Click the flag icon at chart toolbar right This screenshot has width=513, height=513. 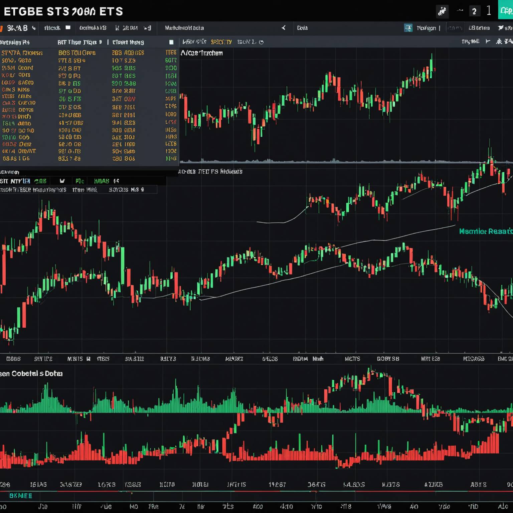click(x=488, y=41)
